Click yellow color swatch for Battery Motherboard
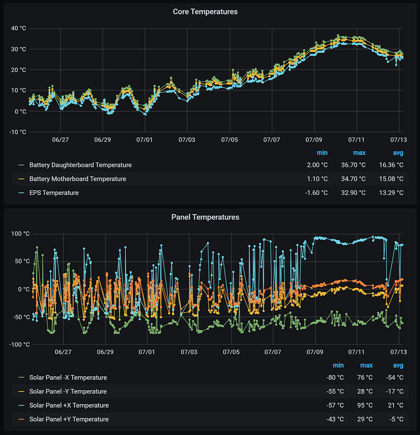 tap(21, 179)
